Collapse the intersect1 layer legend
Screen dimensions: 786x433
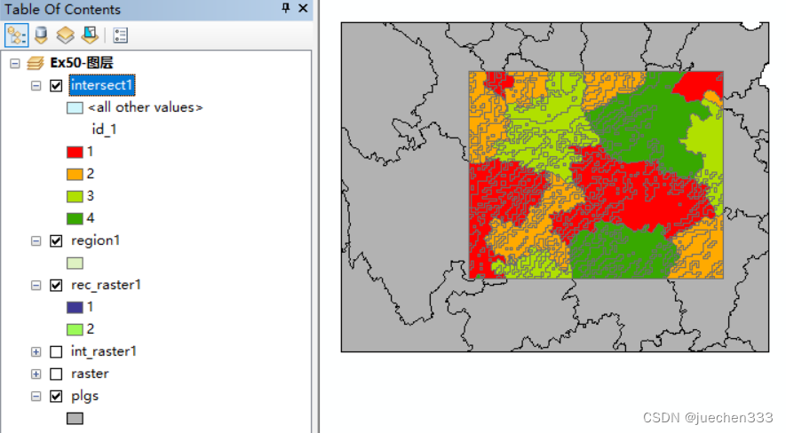coord(36,85)
